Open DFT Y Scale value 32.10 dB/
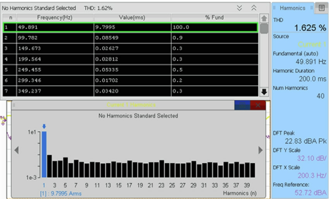Screen dimensions: 329x199 pyautogui.click(x=312, y=158)
